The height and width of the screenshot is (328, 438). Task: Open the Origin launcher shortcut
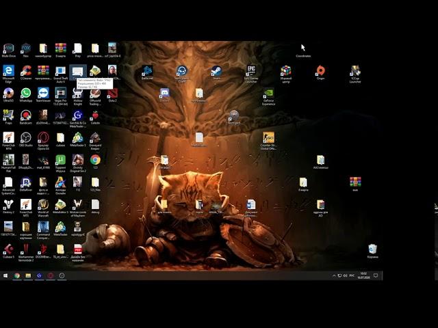[320, 70]
